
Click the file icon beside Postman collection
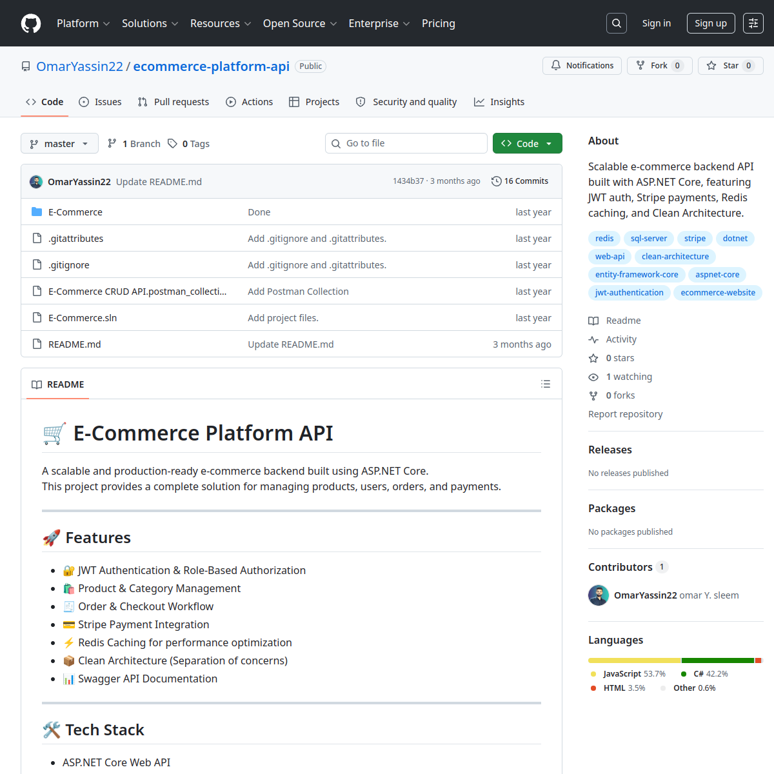point(37,292)
